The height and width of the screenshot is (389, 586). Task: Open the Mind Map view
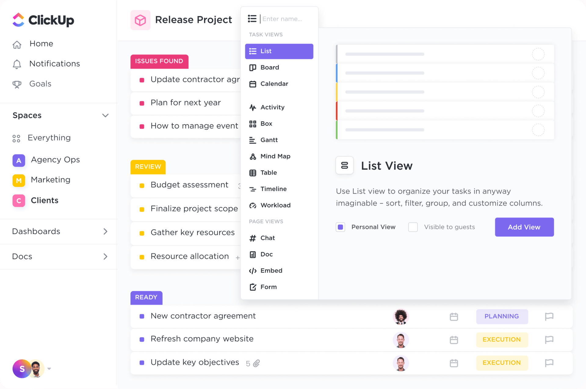(x=275, y=156)
